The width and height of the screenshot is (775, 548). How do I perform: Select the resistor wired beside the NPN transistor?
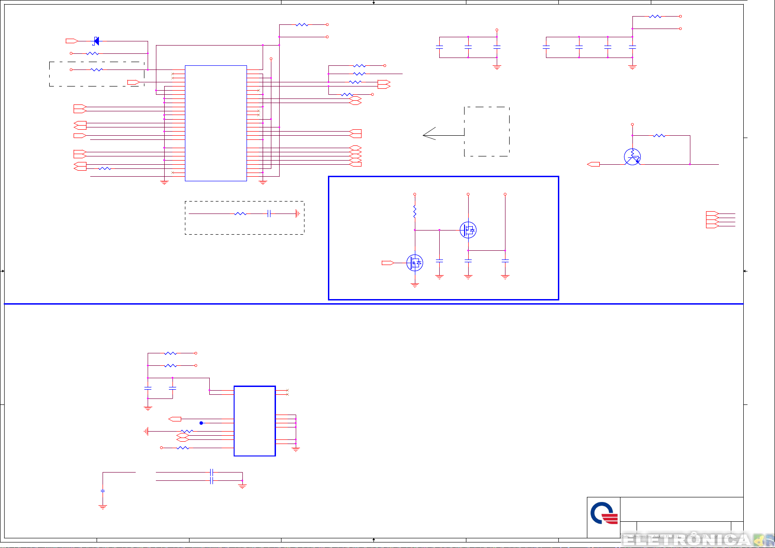coord(659,136)
